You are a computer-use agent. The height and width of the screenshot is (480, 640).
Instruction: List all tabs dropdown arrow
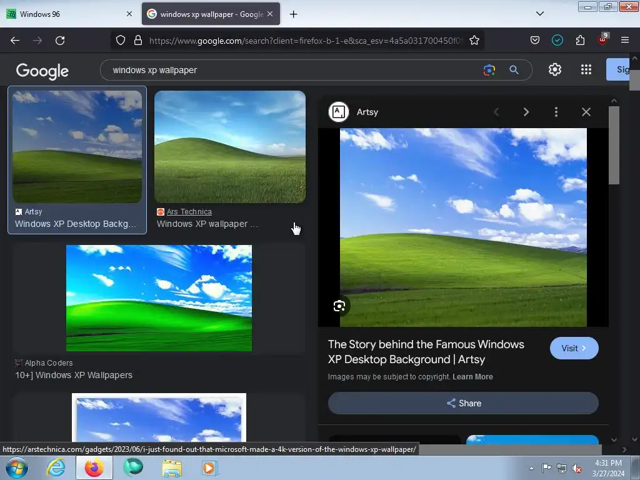point(539,14)
